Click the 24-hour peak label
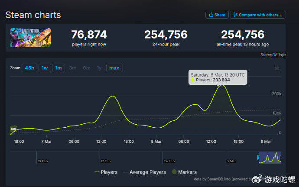The height and width of the screenshot is (187, 299). click(166, 45)
